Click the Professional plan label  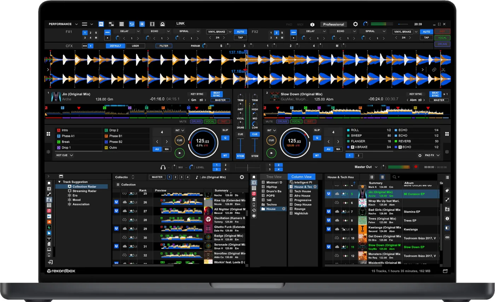click(333, 24)
